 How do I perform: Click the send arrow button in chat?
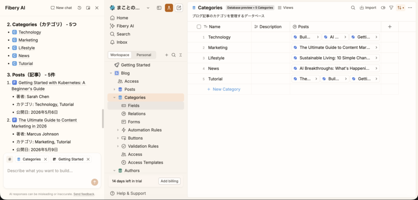click(x=95, y=182)
